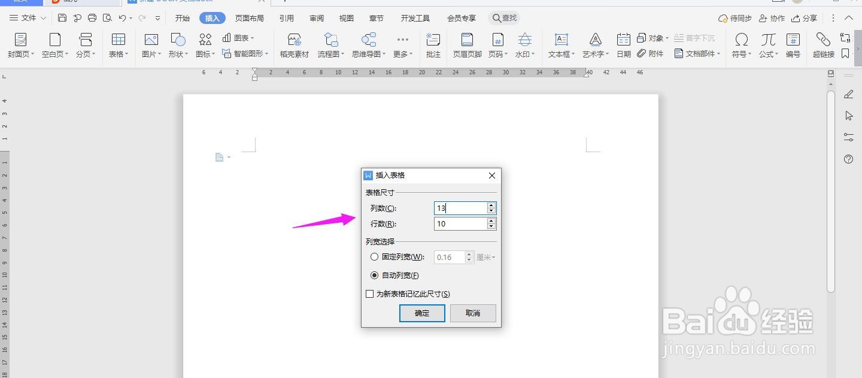Click the print preview icon
Viewport: 862px width, 378px height.
(107, 18)
